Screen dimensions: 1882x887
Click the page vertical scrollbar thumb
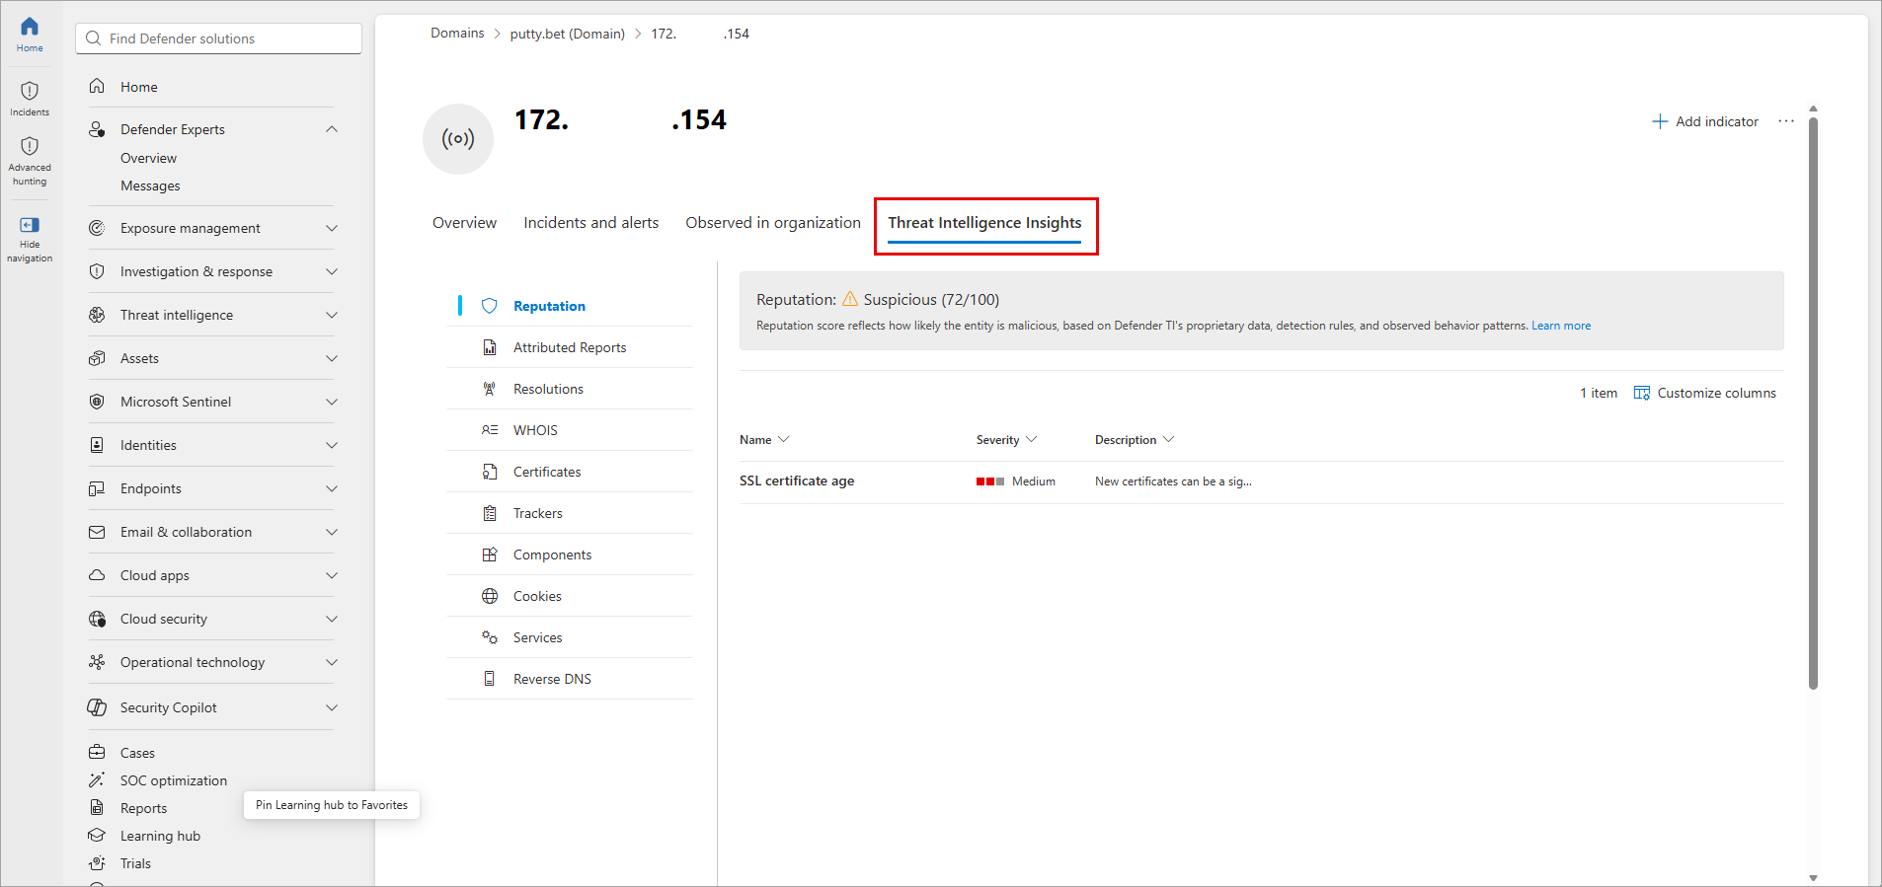click(x=1813, y=403)
